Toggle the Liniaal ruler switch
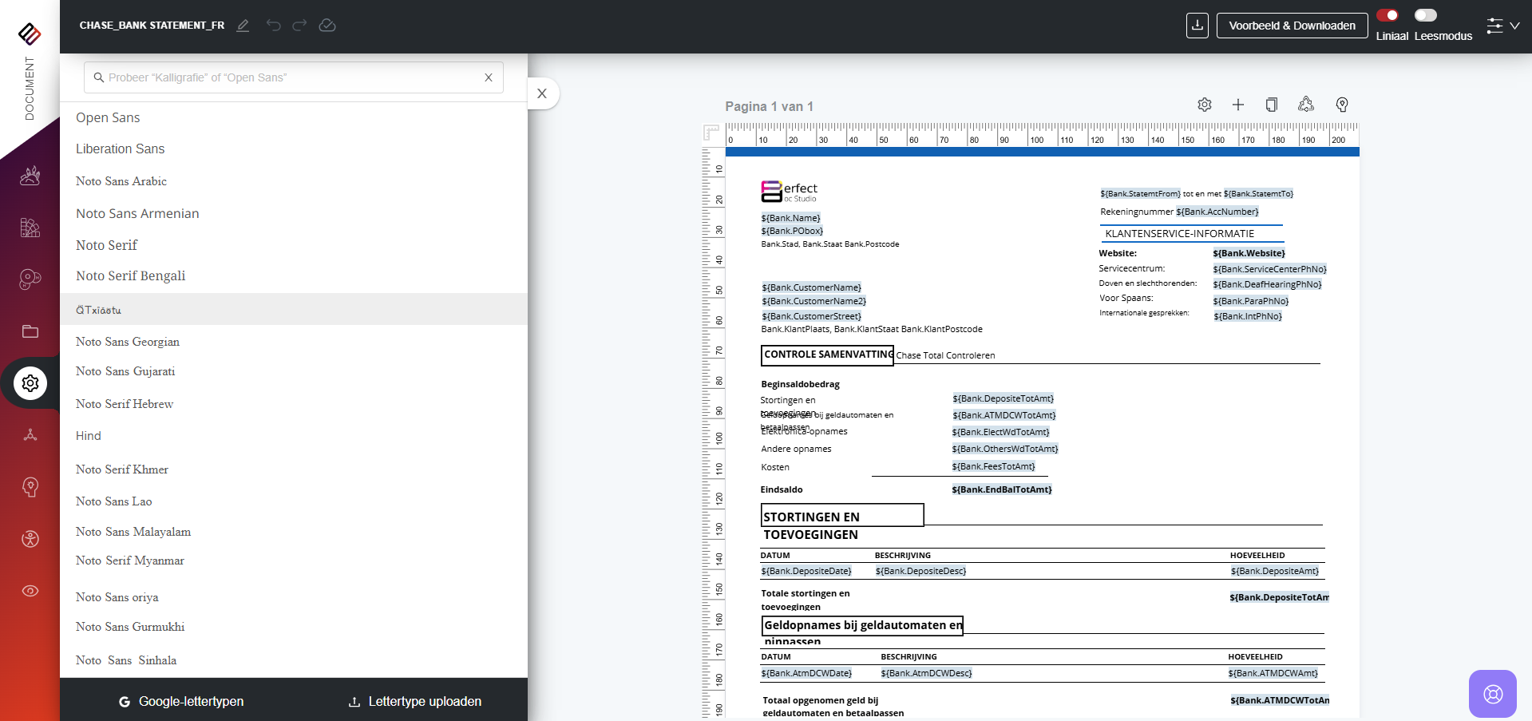 click(x=1388, y=15)
